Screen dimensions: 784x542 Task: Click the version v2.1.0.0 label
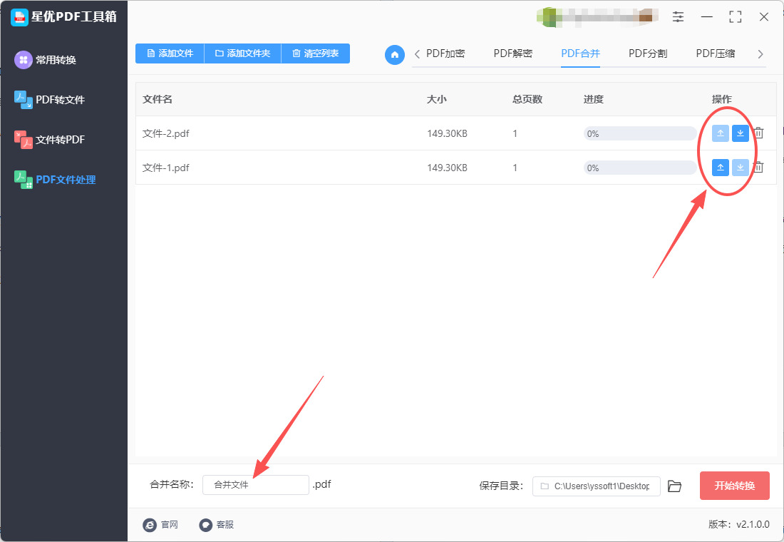[x=739, y=524]
